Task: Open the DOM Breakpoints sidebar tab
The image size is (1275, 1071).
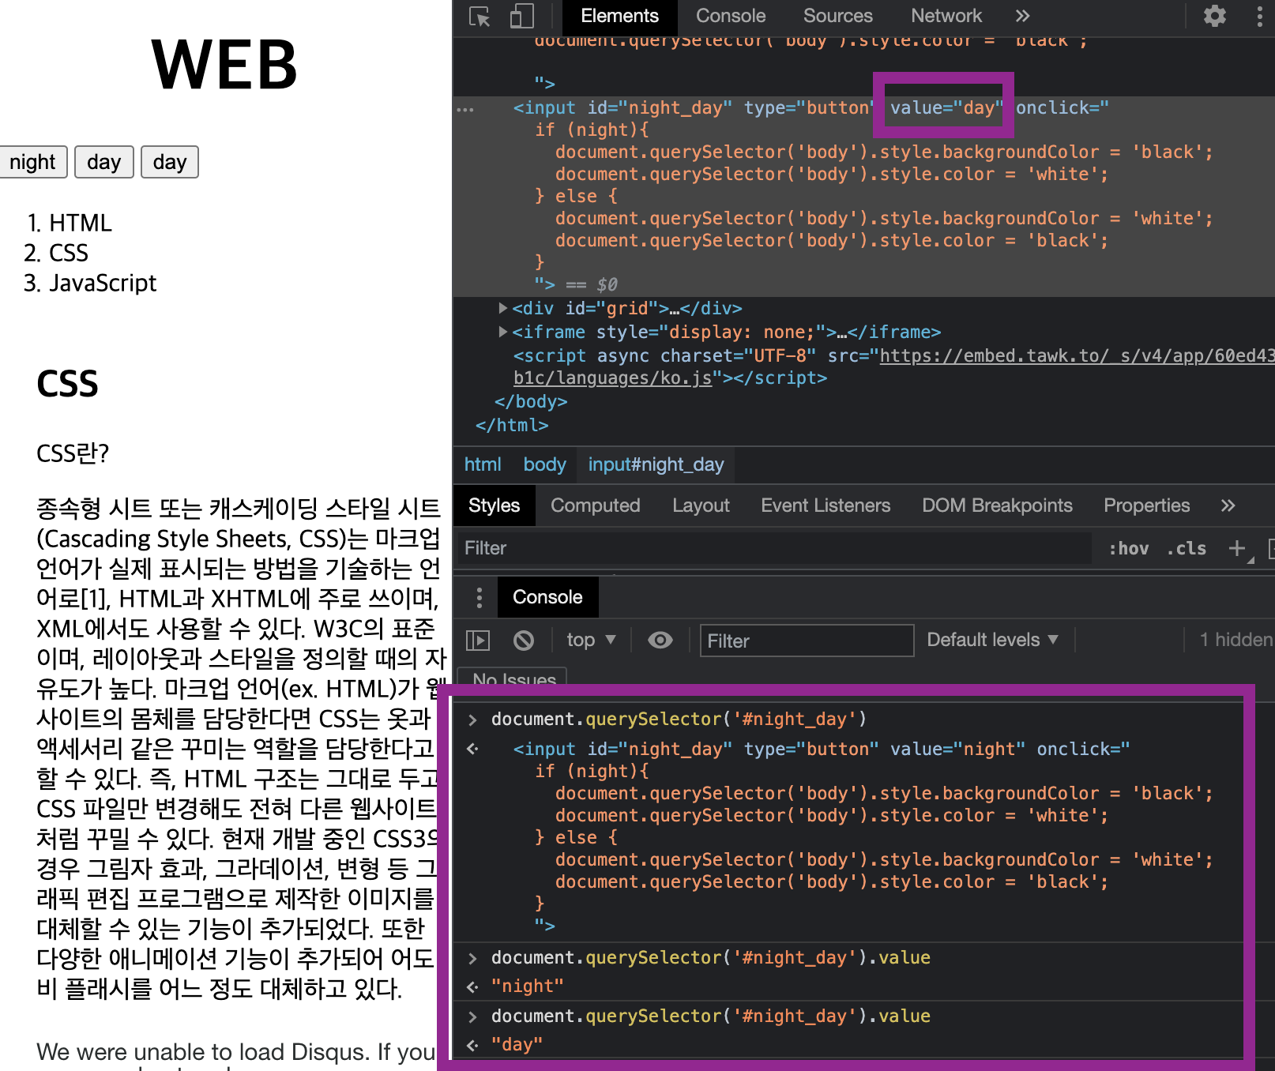Action: 997,505
